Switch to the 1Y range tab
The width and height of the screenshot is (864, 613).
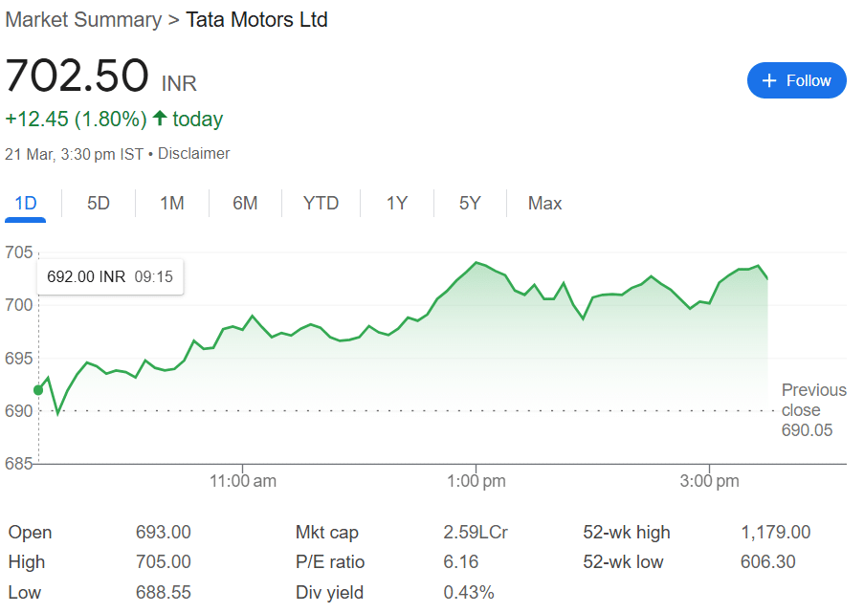(397, 204)
